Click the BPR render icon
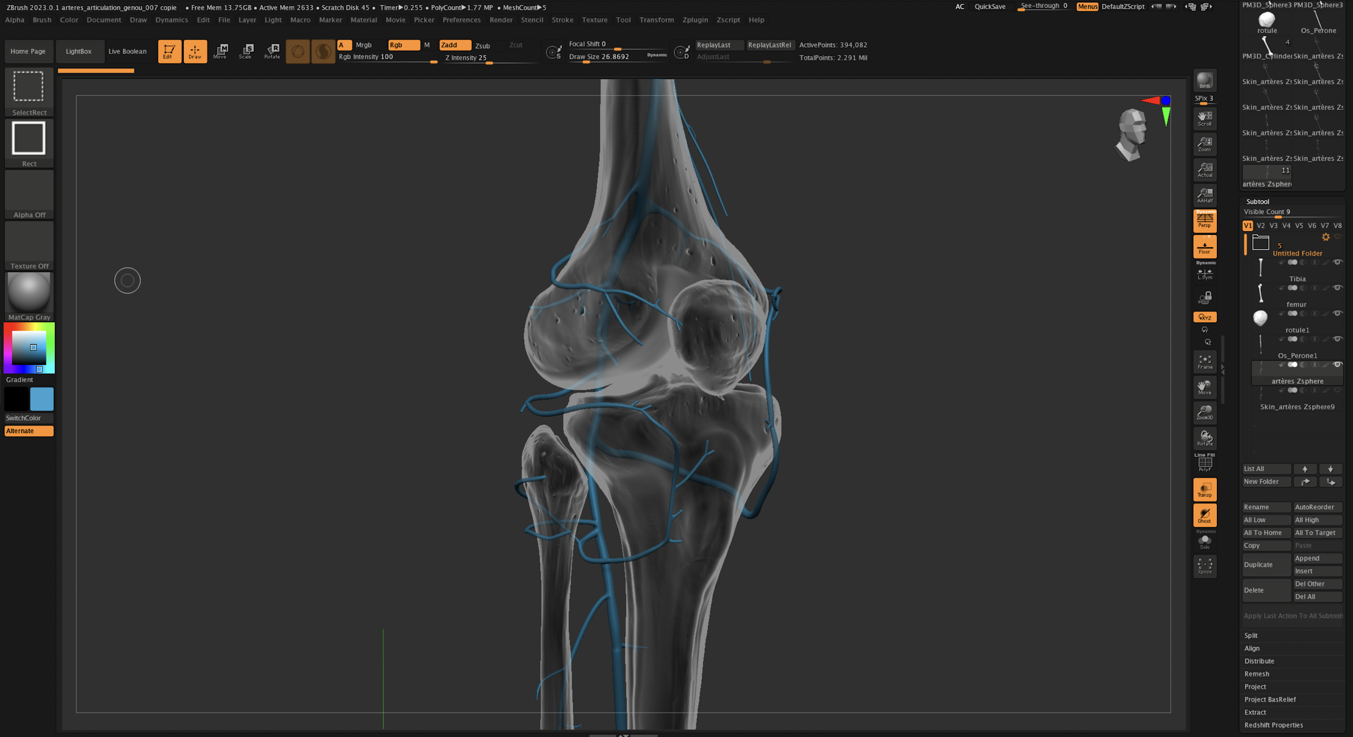Viewport: 1353px width, 737px height. click(1204, 81)
